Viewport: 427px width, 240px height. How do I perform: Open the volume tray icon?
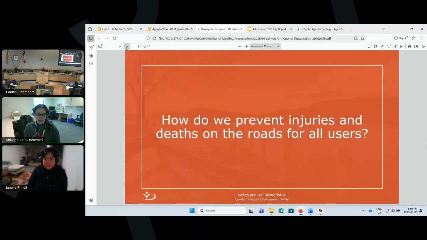click(x=393, y=211)
